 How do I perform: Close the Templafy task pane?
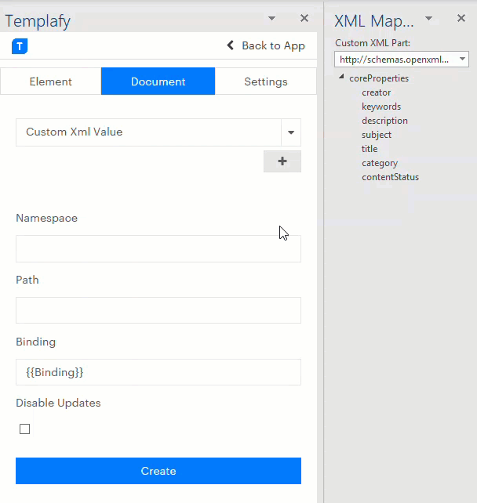pyautogui.click(x=304, y=18)
